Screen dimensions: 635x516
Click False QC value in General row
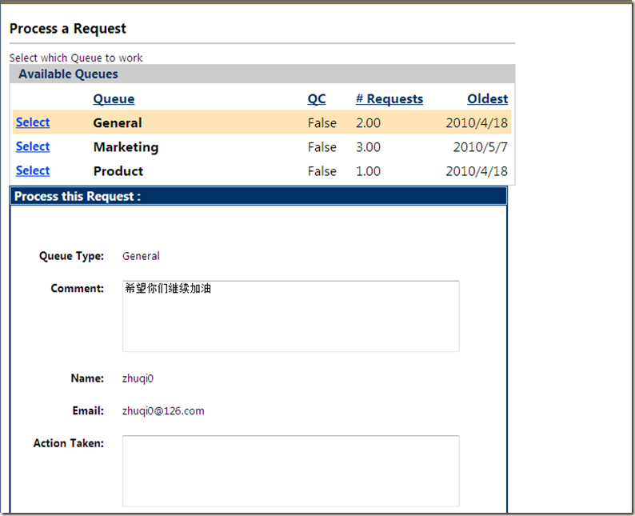coord(322,122)
